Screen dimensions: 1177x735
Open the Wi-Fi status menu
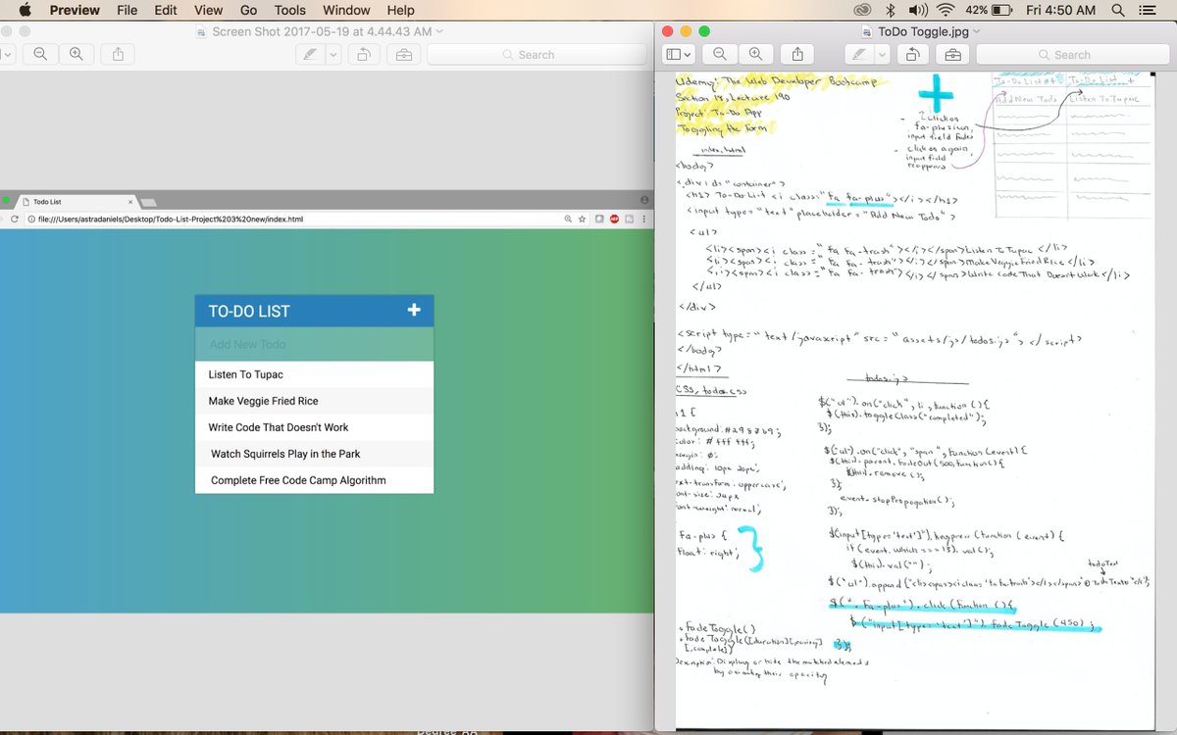pyautogui.click(x=946, y=10)
